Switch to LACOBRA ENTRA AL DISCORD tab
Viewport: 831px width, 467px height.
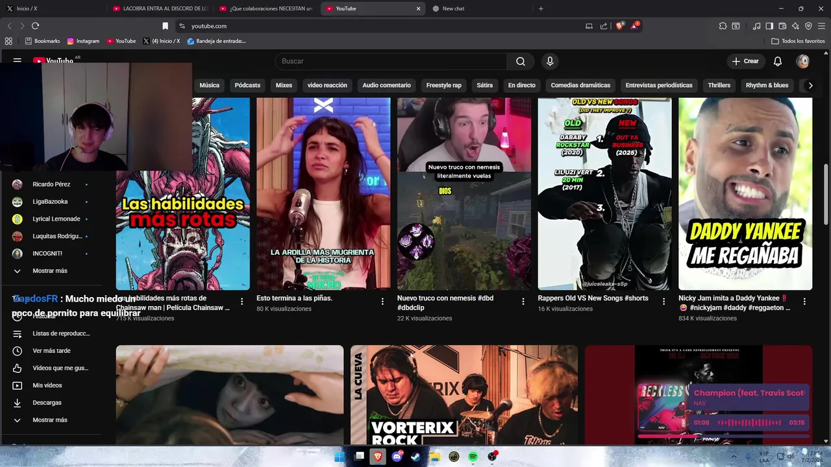(160, 8)
